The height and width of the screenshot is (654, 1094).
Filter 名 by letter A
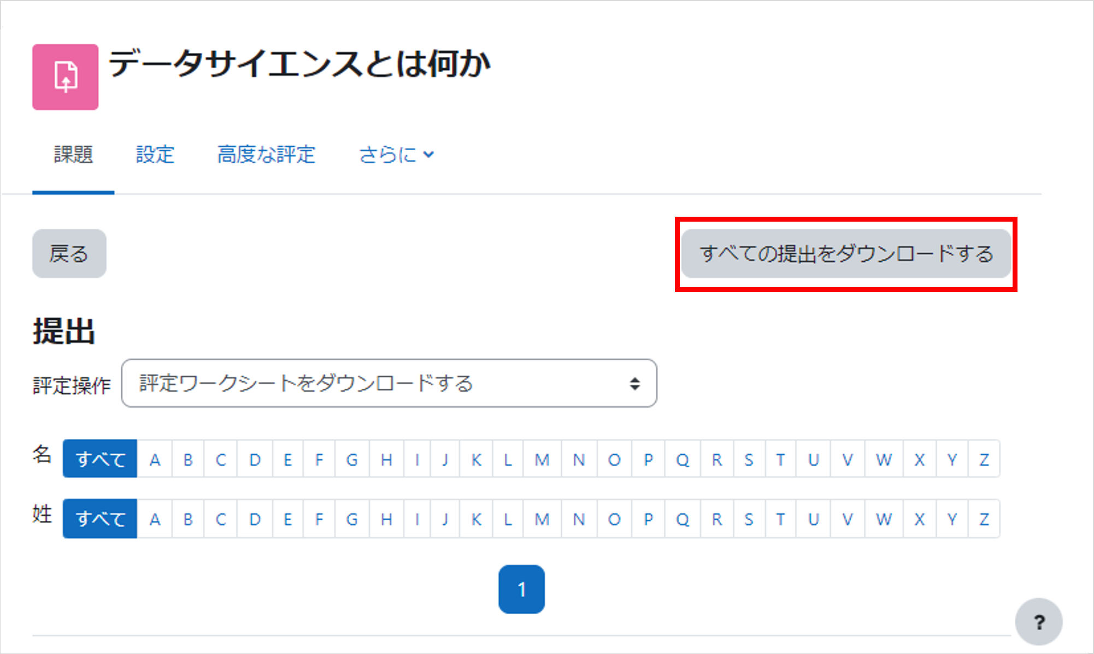[x=155, y=459]
